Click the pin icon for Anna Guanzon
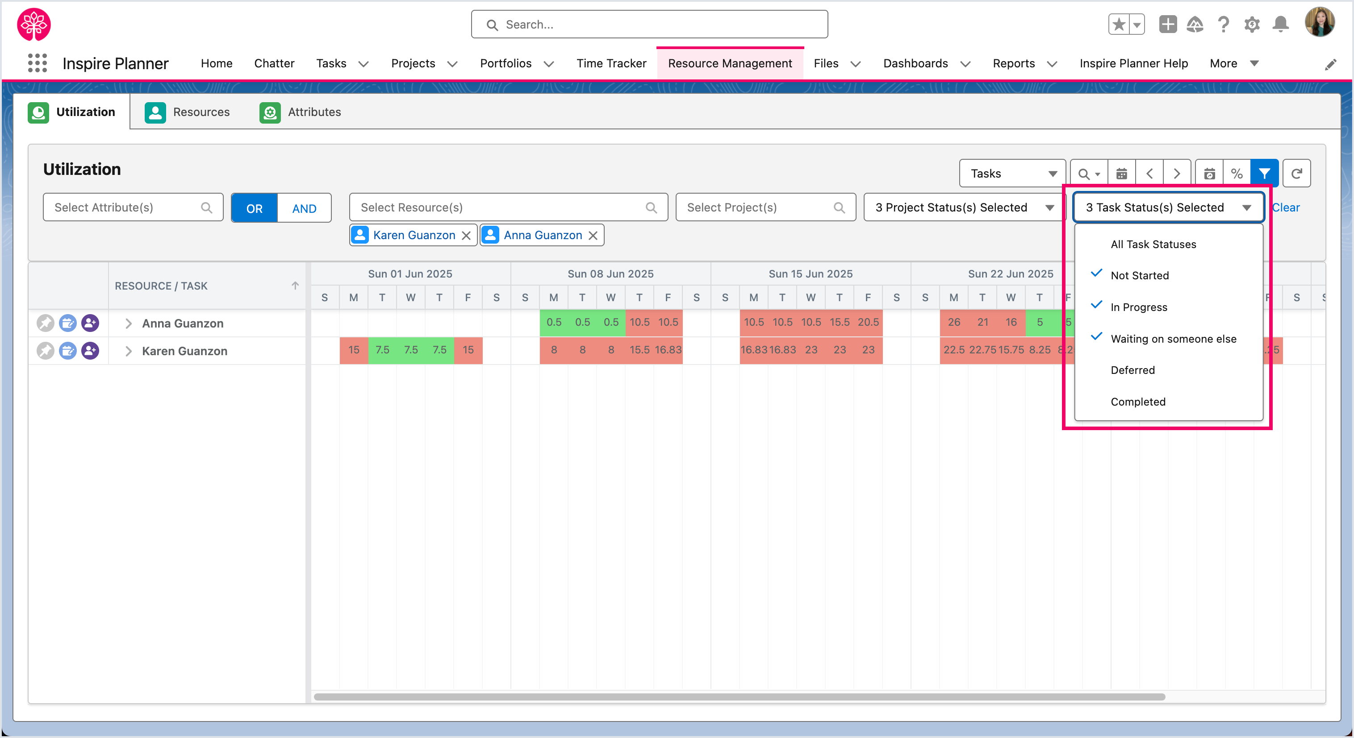The height and width of the screenshot is (738, 1354). (45, 323)
